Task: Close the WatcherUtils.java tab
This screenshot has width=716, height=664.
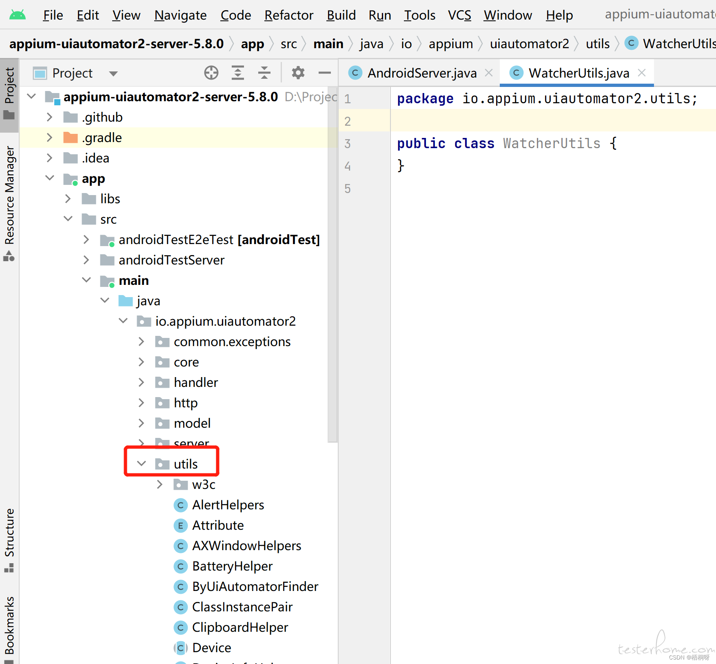Action: 642,73
